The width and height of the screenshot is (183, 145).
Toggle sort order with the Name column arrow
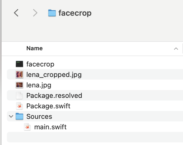pos(176,48)
